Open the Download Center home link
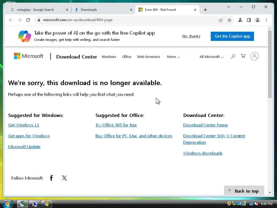 (x=206, y=125)
